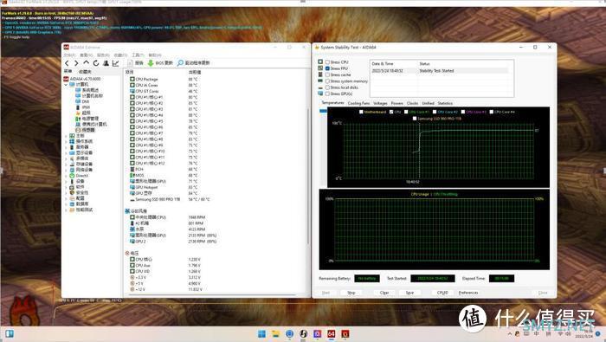Screen dimensions: 606x342
Task: Expand the Benchmark tree node
Action: (x=66, y=210)
